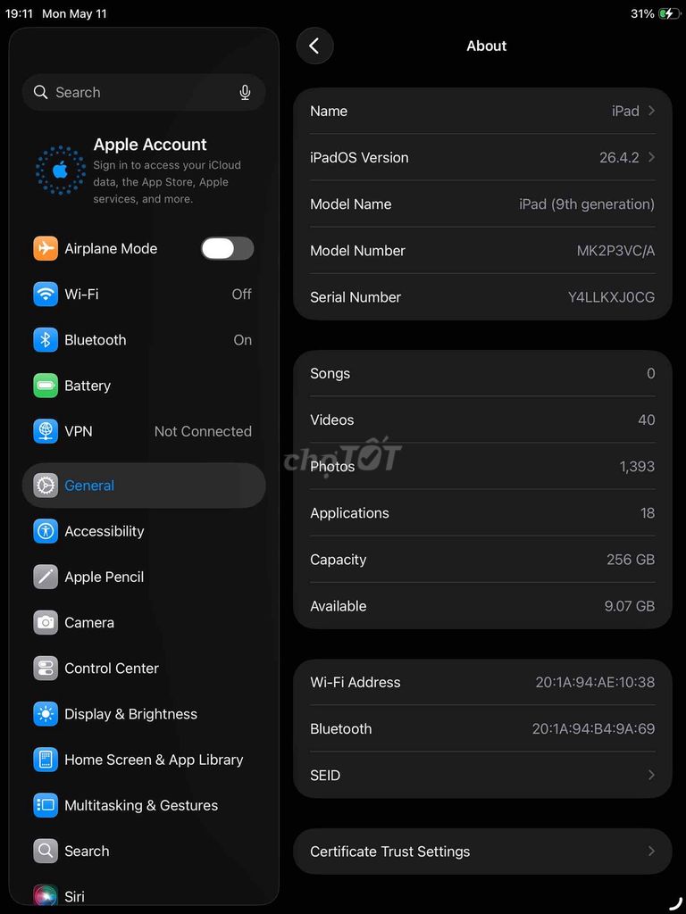Image resolution: width=686 pixels, height=914 pixels.
Task: Open Battery settings label
Action: coord(88,386)
